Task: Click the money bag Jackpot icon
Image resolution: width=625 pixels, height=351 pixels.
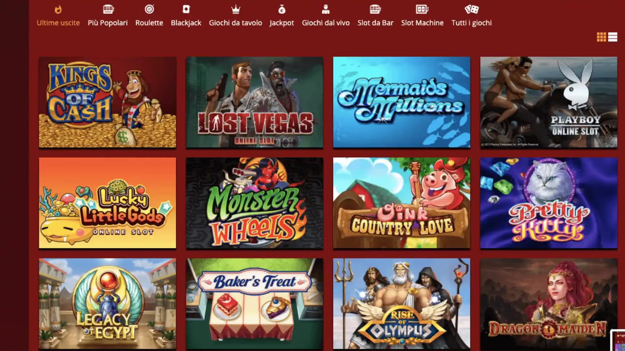Action: click(282, 10)
